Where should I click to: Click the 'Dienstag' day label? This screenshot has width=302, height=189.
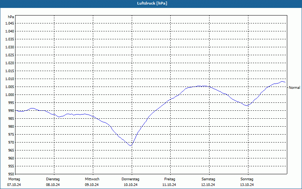(53, 179)
